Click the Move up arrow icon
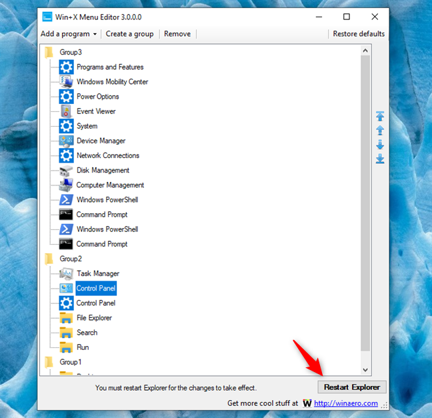 (x=380, y=130)
